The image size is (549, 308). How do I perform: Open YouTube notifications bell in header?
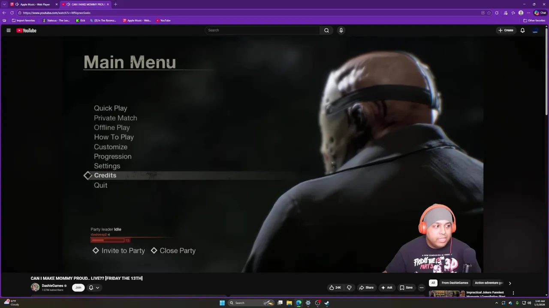[x=522, y=30]
